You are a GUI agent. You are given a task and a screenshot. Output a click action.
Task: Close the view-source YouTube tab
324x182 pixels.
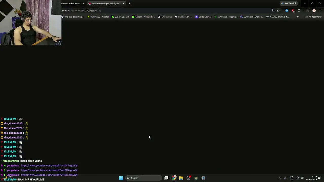click(124, 3)
